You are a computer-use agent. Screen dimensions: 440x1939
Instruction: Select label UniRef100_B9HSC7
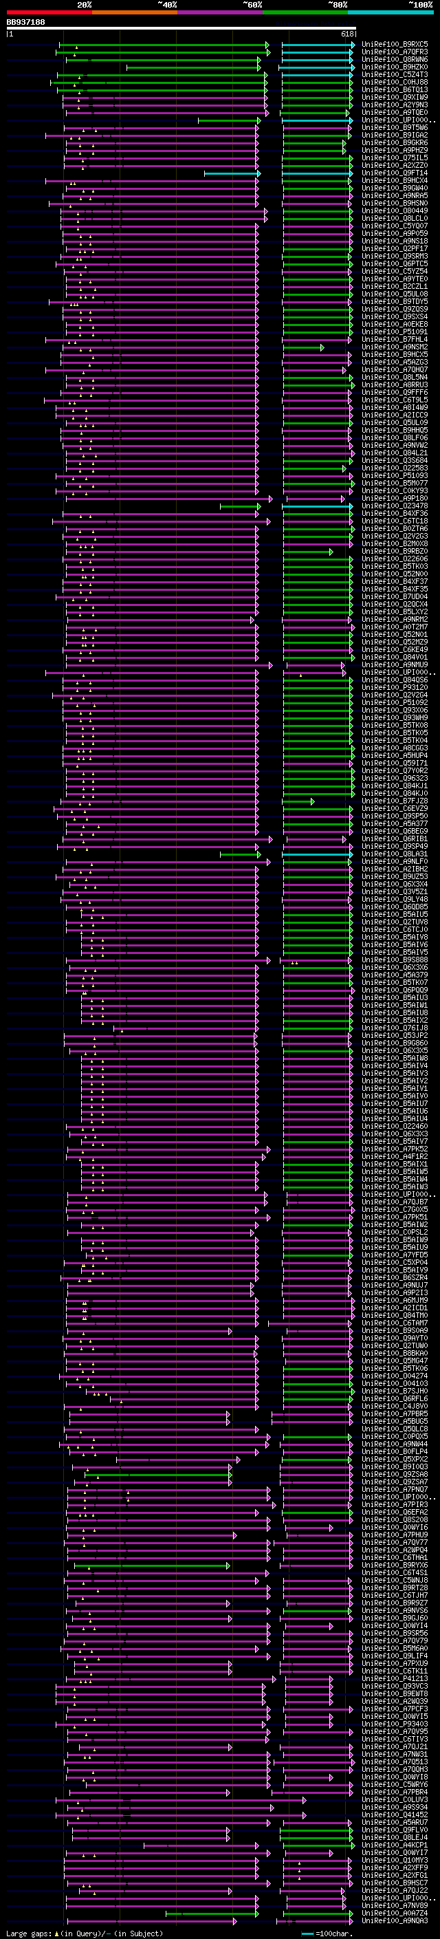point(395,1883)
